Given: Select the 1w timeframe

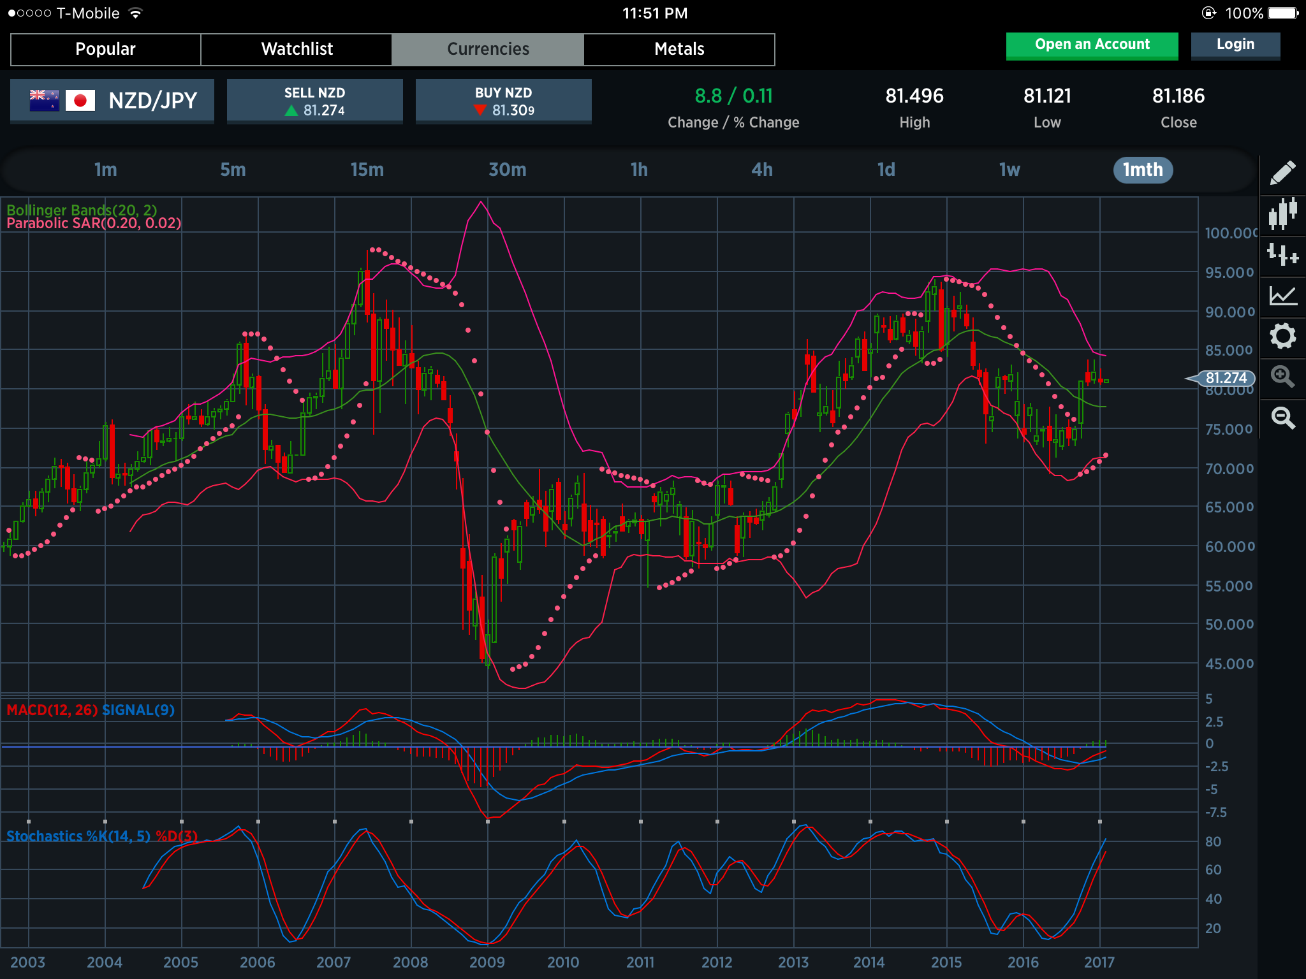Looking at the screenshot, I should [x=1009, y=170].
